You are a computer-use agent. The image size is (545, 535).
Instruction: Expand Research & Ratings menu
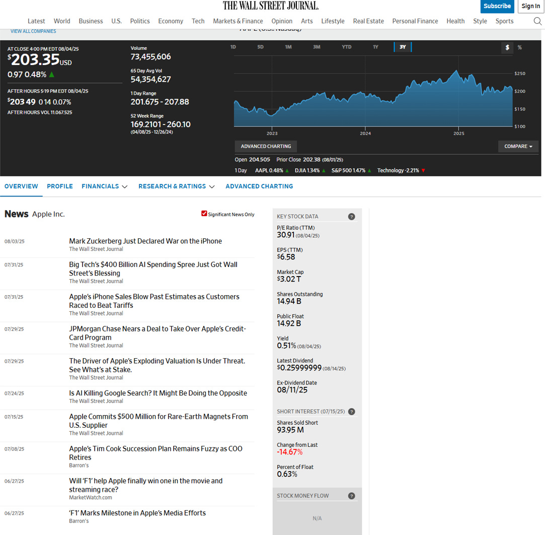[x=177, y=186]
